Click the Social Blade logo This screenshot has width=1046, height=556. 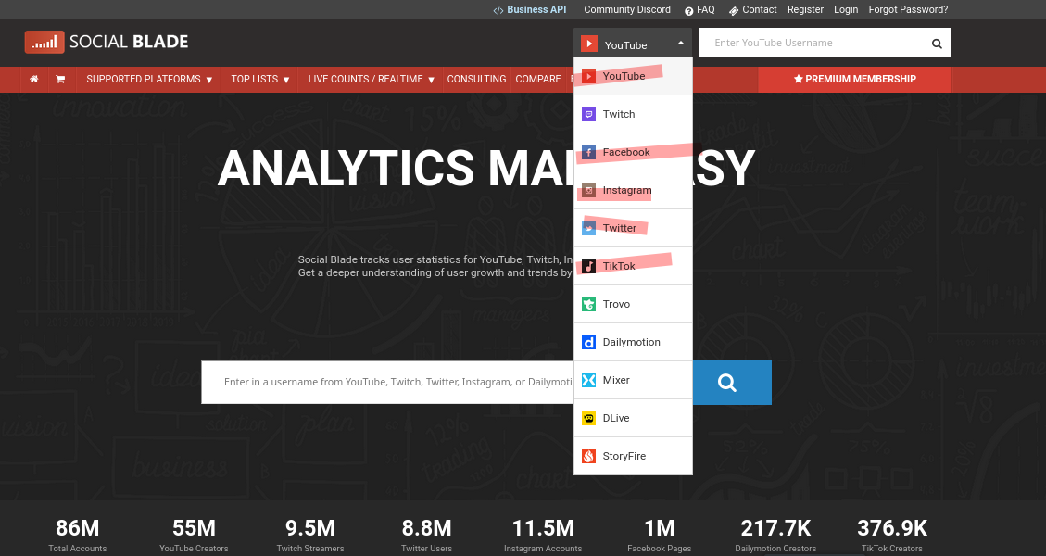click(107, 42)
